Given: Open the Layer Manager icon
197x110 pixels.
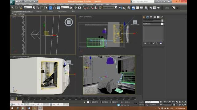Looking at the screenshot, I should pos(129,8).
